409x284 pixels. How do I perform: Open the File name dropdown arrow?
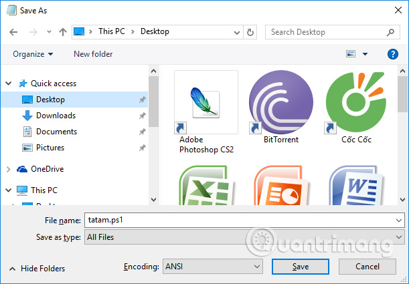[399, 221]
